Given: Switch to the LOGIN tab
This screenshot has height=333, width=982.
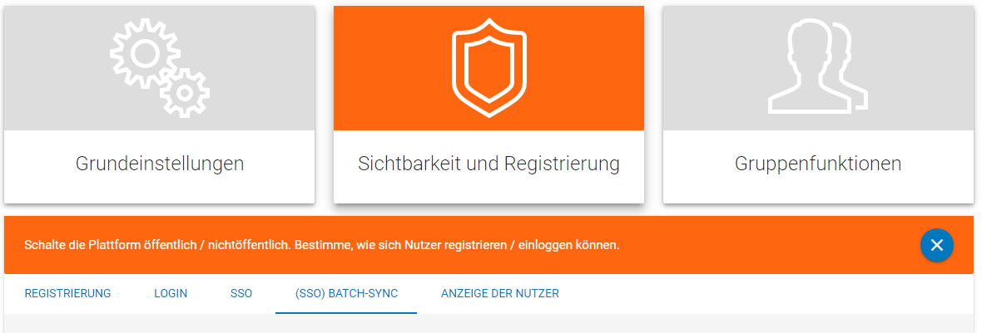Looking at the screenshot, I should (x=171, y=293).
